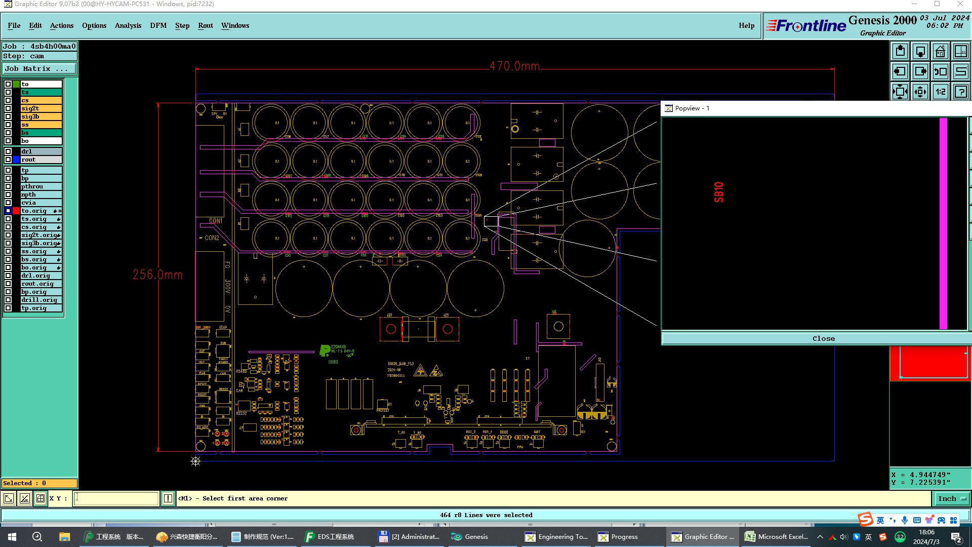Click the question mark view icon
The width and height of the screenshot is (972, 547).
(960, 92)
